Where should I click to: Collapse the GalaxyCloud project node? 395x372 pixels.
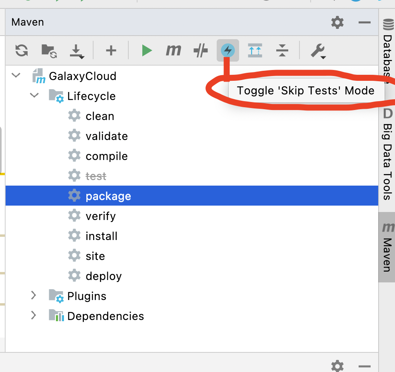pos(16,75)
